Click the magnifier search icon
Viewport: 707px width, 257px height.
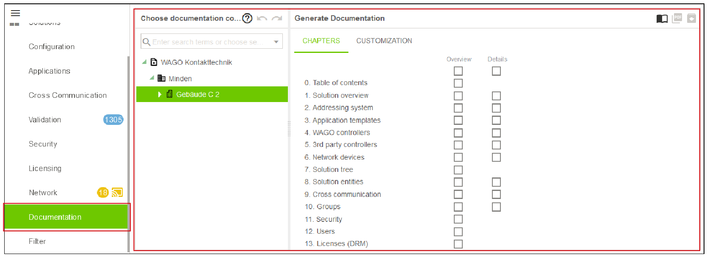coord(146,42)
